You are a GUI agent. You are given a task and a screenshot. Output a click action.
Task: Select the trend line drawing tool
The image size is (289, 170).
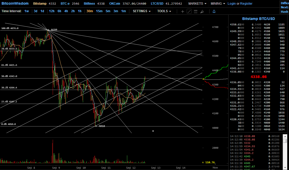[189, 11]
